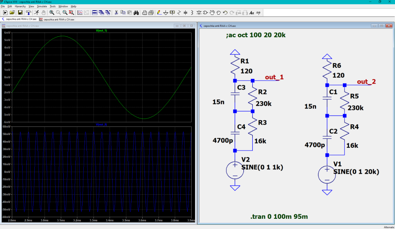Viewport: 395px width, 229px height.
Task: Select the Zoom In magnifier tool
Action: [52, 13]
